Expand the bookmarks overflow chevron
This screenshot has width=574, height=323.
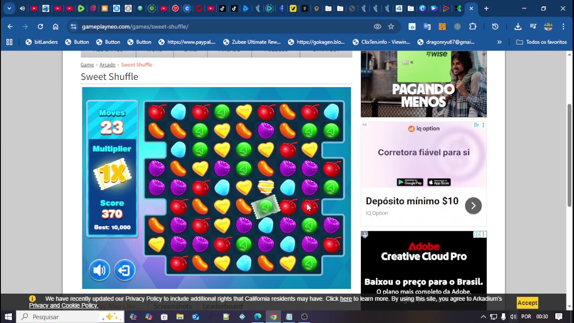[500, 42]
